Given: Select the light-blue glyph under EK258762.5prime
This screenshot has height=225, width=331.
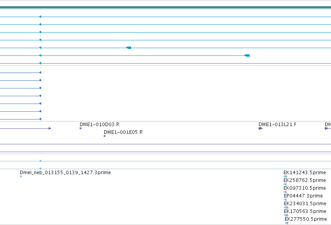Looking at the screenshot, I should [x=285, y=184].
